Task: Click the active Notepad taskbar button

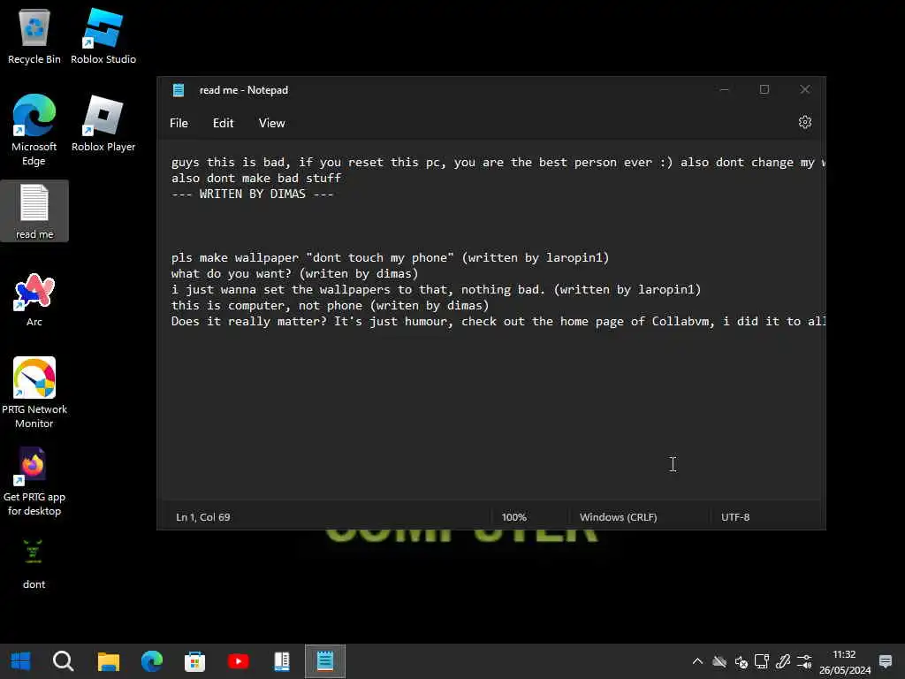Action: [325, 661]
